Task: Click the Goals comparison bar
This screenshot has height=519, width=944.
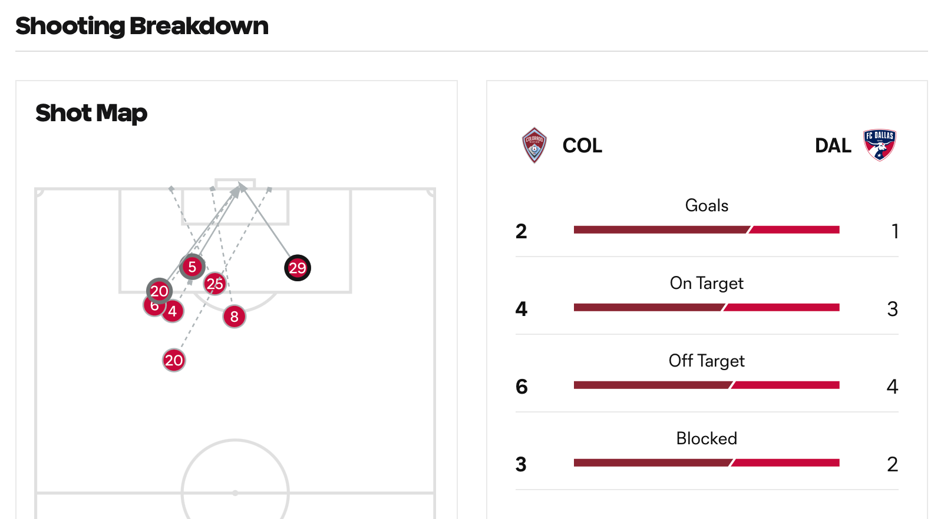Action: pyautogui.click(x=707, y=230)
